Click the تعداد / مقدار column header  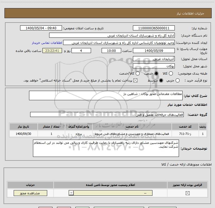click(x=51, y=126)
